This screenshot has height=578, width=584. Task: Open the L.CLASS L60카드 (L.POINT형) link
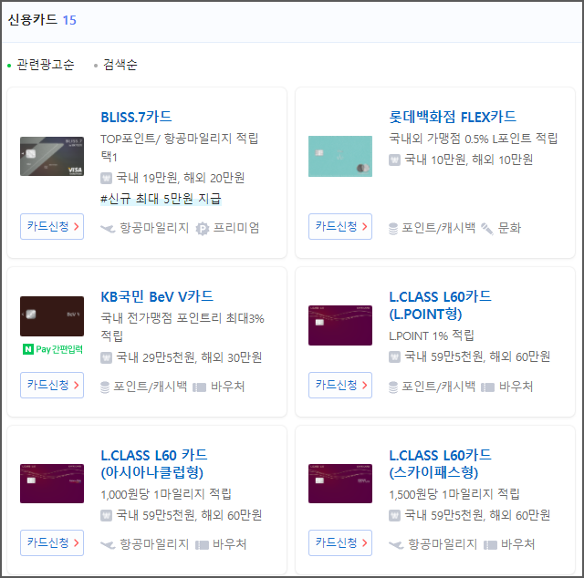coord(440,305)
